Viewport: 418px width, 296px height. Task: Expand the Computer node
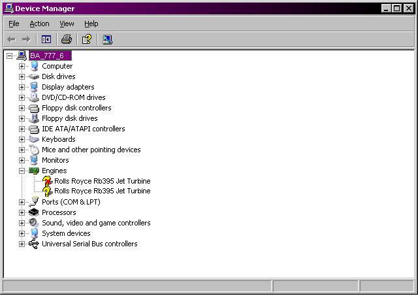click(x=22, y=66)
